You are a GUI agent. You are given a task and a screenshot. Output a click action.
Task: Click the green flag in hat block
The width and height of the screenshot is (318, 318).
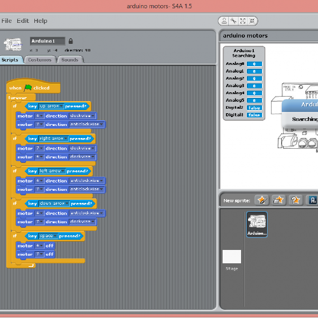point(28,88)
